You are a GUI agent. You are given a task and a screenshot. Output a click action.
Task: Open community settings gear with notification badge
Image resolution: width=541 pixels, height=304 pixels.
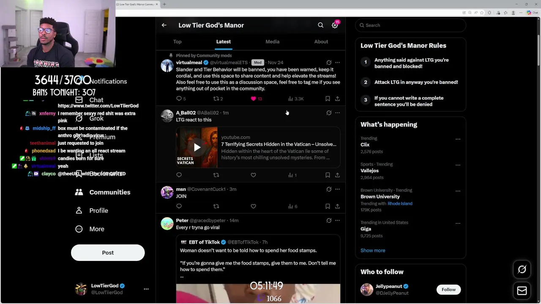tap(335, 25)
